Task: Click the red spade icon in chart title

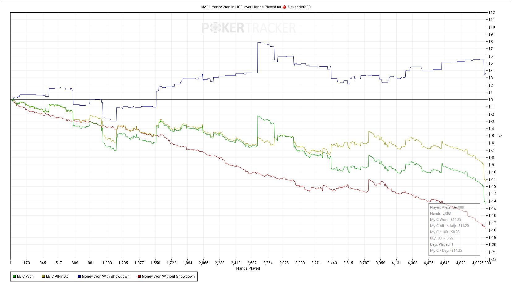Action: click(284, 7)
